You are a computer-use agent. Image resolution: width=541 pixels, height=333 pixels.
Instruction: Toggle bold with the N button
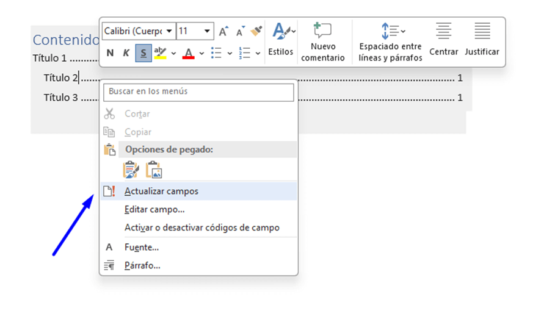(x=110, y=53)
